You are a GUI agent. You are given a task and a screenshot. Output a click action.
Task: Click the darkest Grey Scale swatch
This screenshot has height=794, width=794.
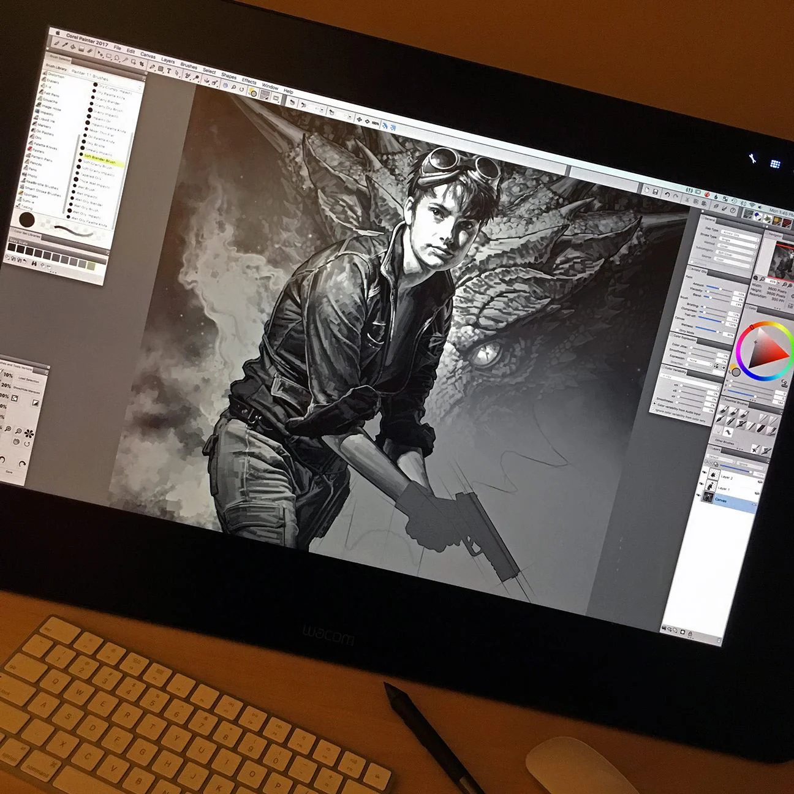click(x=12, y=247)
